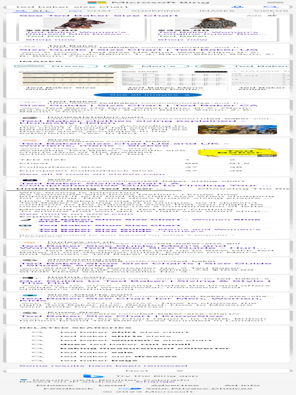Select the 'Dress' image filter chip
Screen dimensions: 296x395
pos(56,66)
